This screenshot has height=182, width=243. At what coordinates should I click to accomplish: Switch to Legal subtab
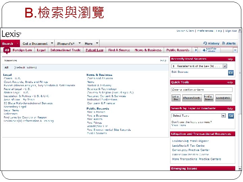pos(41,50)
